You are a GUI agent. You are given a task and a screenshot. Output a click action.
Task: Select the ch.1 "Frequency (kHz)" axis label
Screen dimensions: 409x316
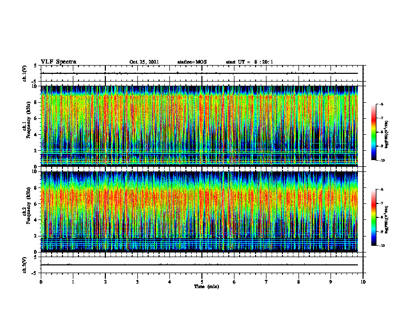click(x=28, y=120)
